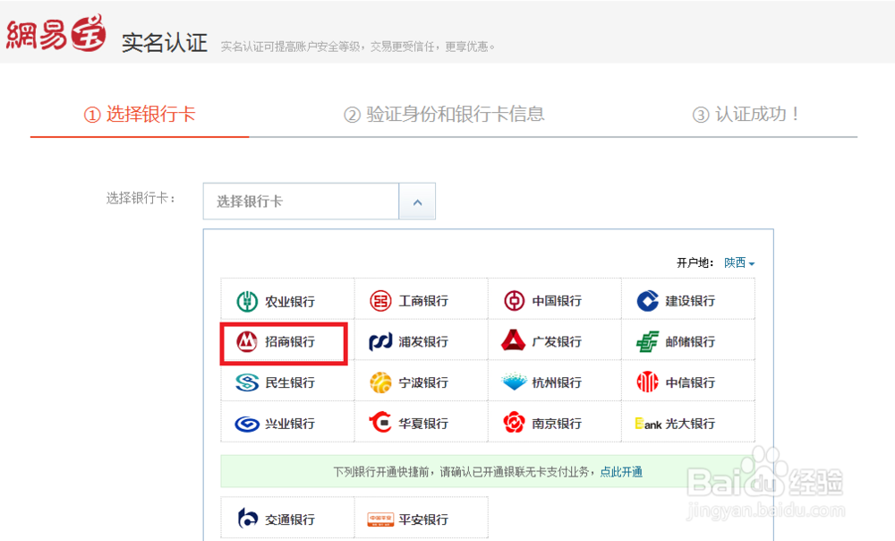Change the 开户地 region 陕西 dropdown

click(739, 262)
